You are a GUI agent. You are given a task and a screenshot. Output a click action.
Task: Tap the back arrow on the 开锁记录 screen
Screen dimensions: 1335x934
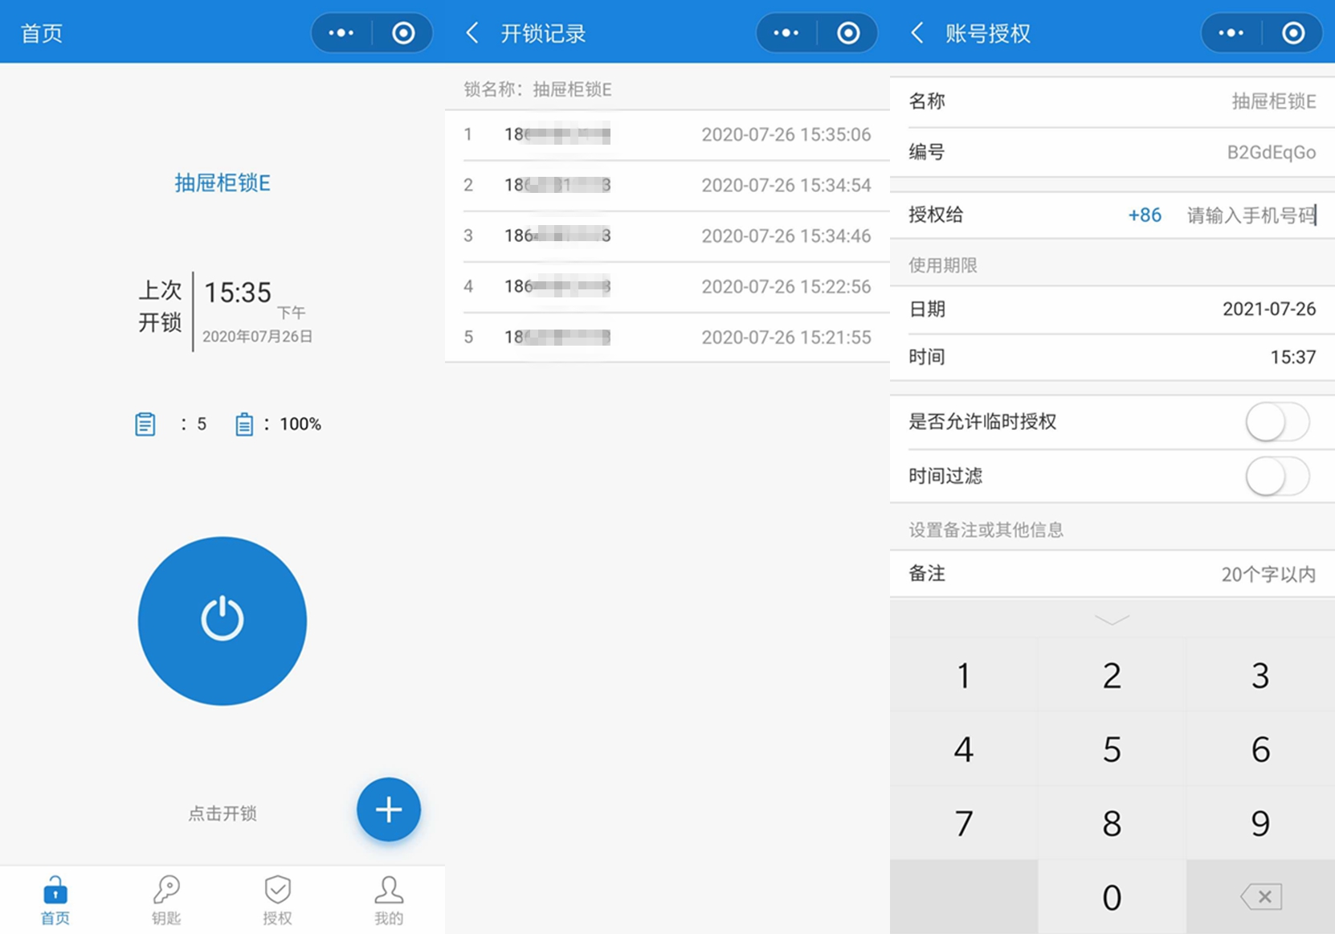coord(471,33)
